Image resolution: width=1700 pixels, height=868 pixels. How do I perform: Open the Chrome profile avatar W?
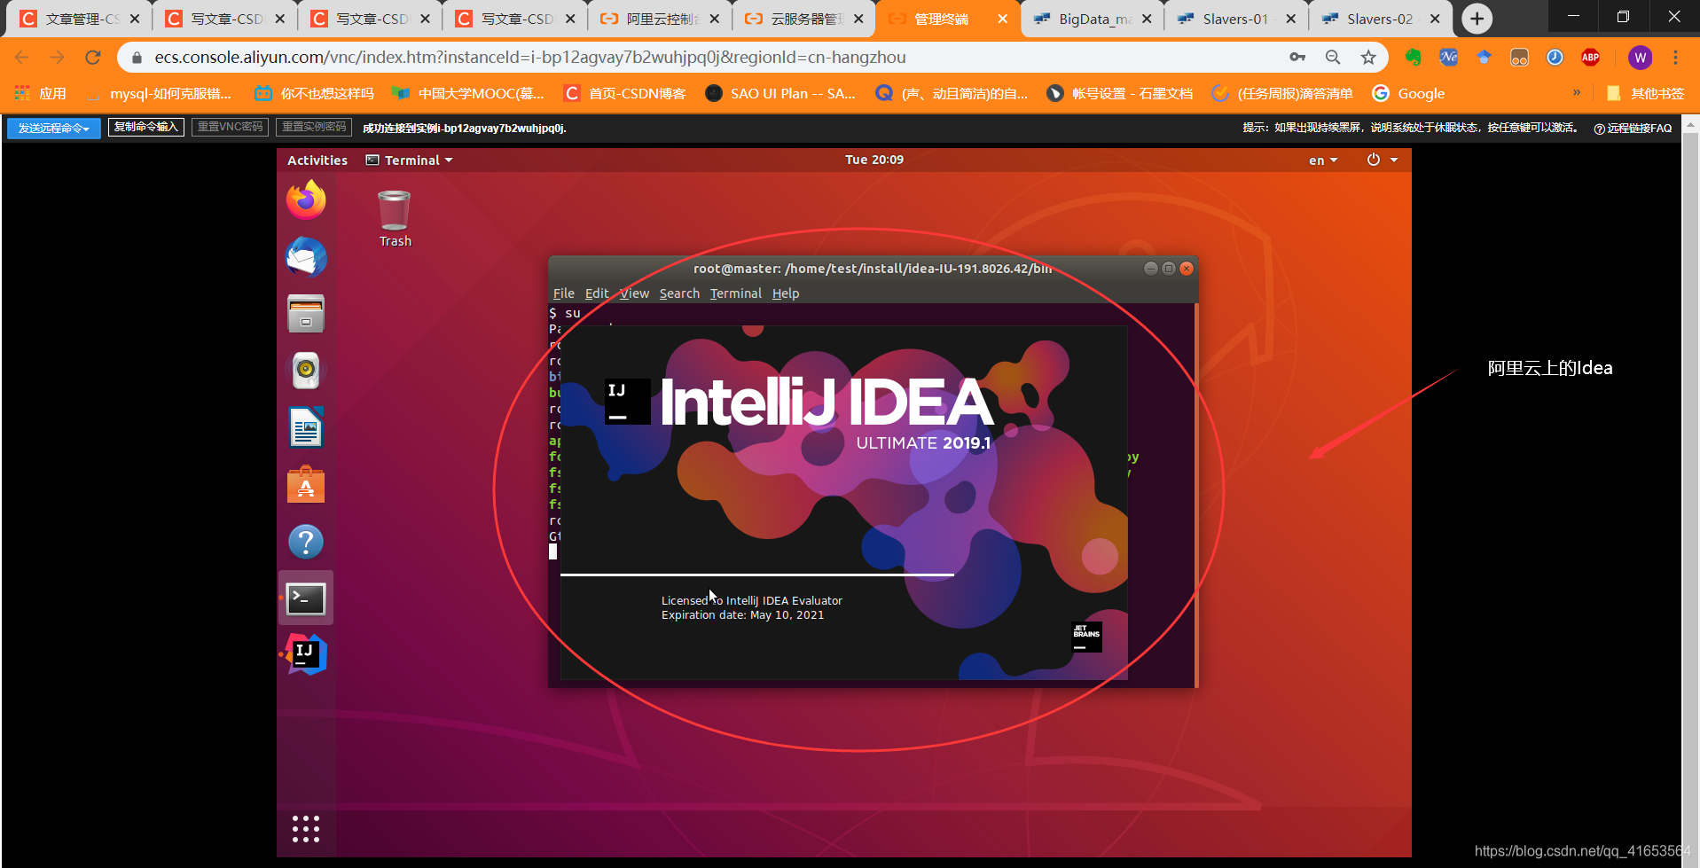1640,58
